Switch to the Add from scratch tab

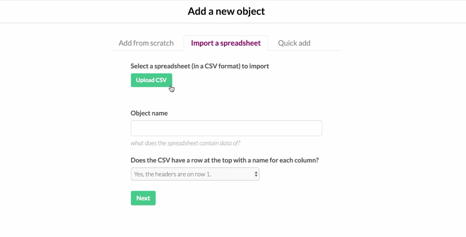coord(146,43)
